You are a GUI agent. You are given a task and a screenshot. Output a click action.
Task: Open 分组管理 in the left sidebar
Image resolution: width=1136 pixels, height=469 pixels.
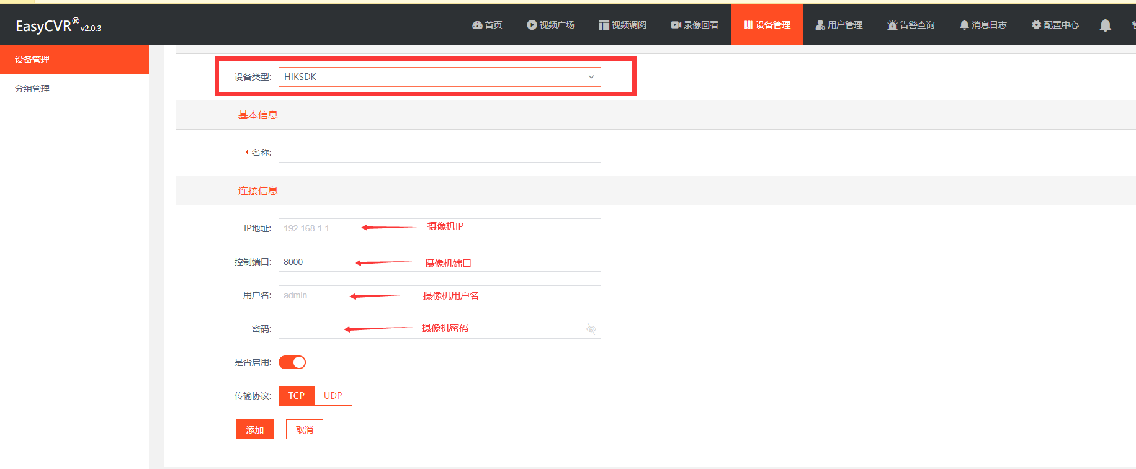click(x=74, y=89)
